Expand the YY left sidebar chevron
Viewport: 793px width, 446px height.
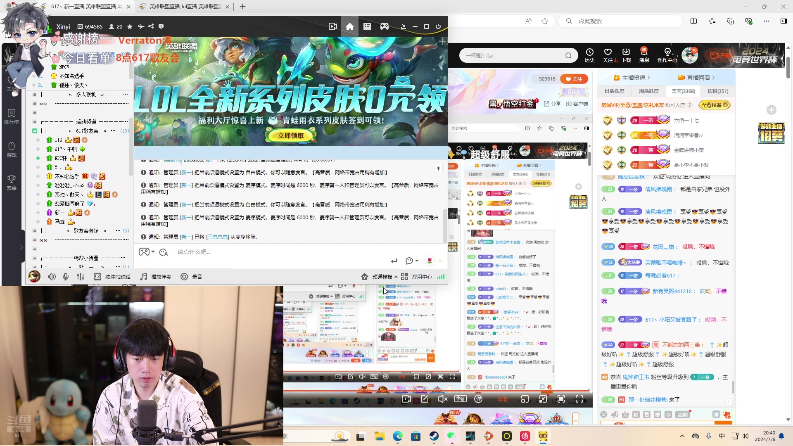click(x=21, y=247)
